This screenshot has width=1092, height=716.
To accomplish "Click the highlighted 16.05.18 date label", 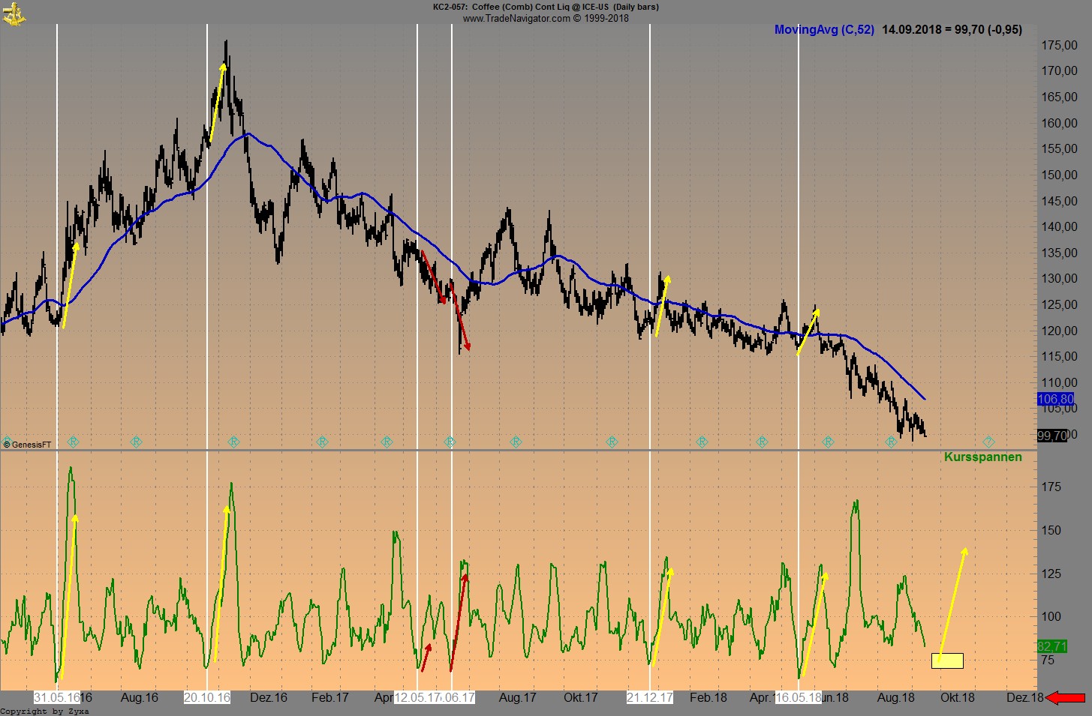I will tap(799, 697).
